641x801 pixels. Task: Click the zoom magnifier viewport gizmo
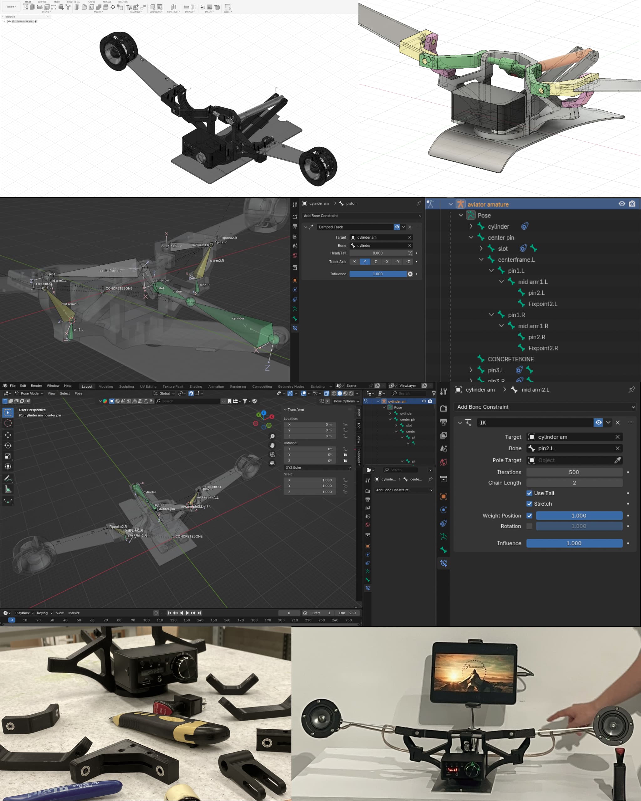click(x=272, y=436)
